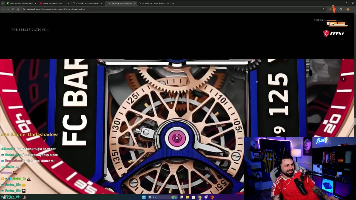This screenshot has height=200, width=356.
Task: Open the Chrome profile avatar
Action: point(348,9)
